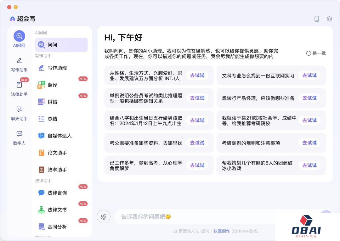Click 去试试 for 团建破冰小游戏 prompt
340x241 pixels.
point(309,165)
